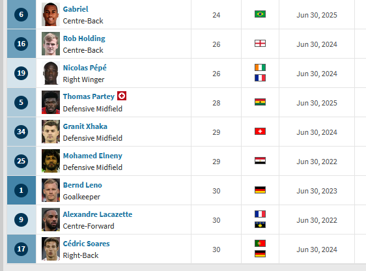Click the Switzerland flag for Granit Xhaka
This screenshot has height=271, width=366.
click(260, 132)
